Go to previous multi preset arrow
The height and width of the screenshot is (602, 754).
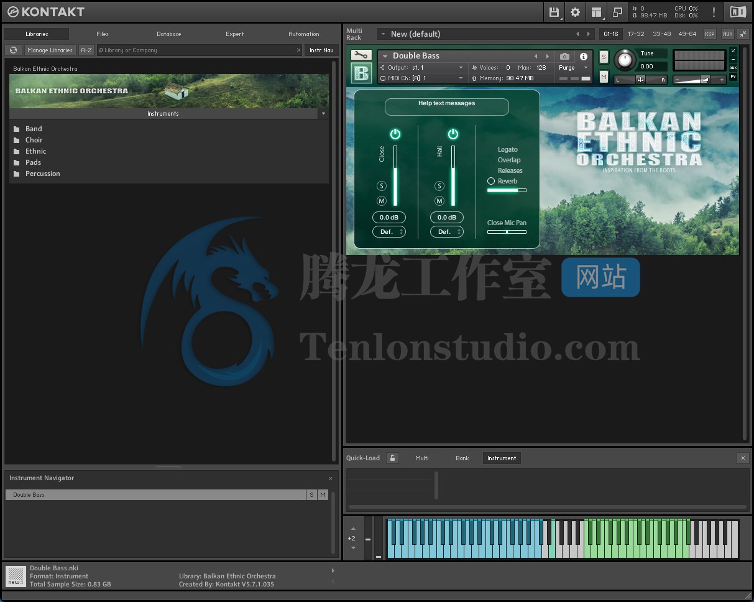577,34
